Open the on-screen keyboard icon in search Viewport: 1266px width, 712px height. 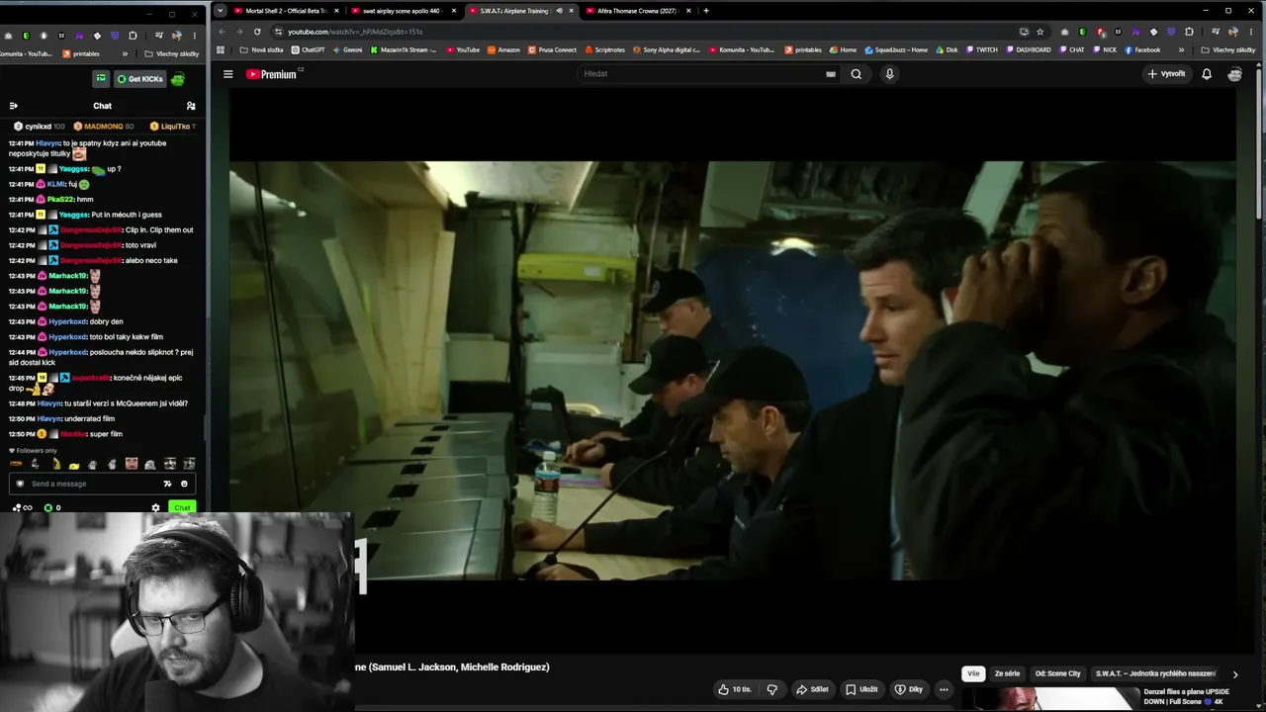pos(831,74)
